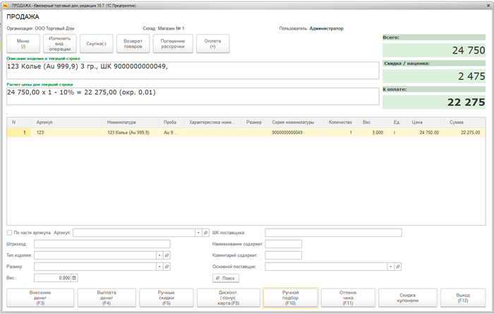Viewport: 494px width, 314px height.
Task: Expand the Артикул dropdown list
Action: pyautogui.click(x=198, y=231)
